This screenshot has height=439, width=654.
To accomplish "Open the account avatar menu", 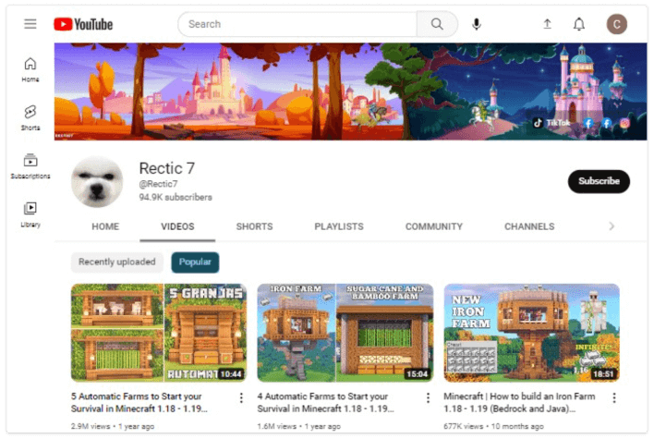I will (x=616, y=24).
